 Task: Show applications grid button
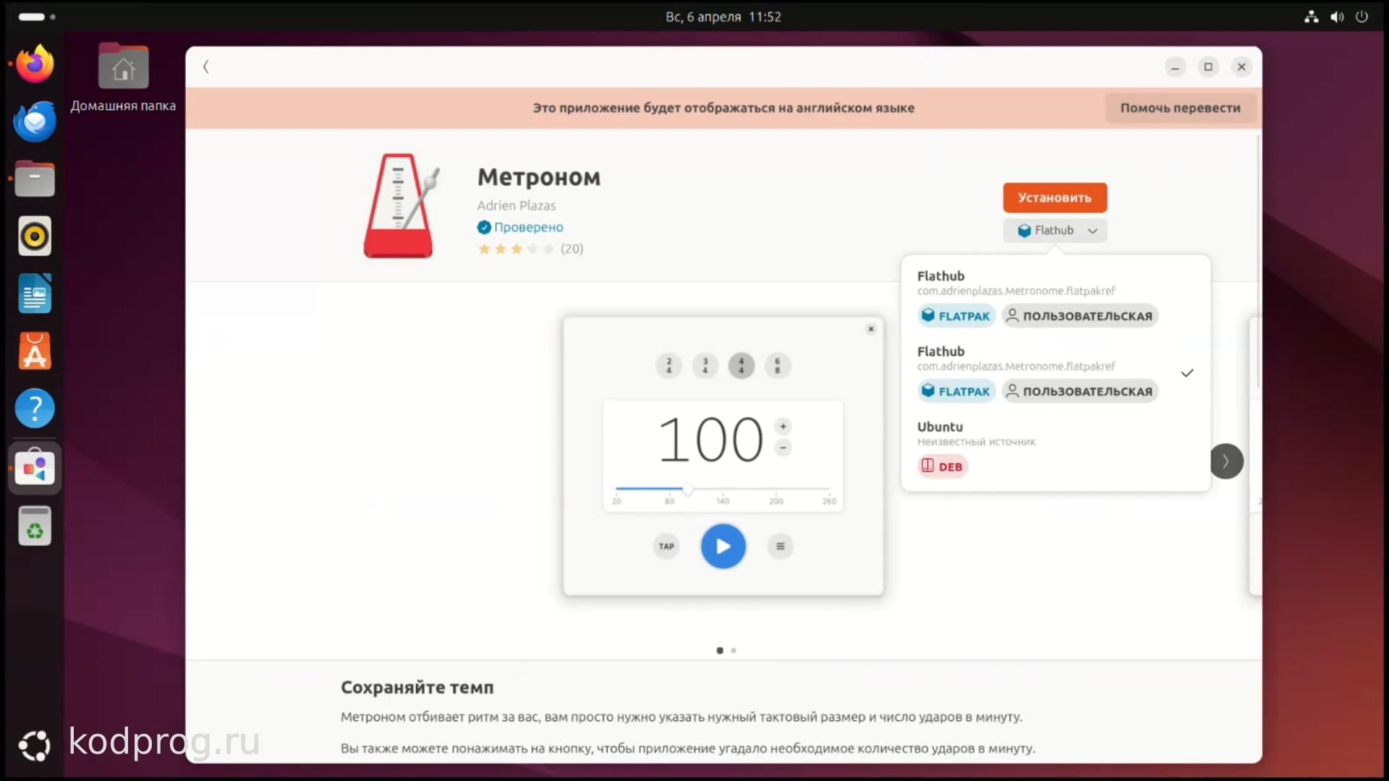coord(34,746)
